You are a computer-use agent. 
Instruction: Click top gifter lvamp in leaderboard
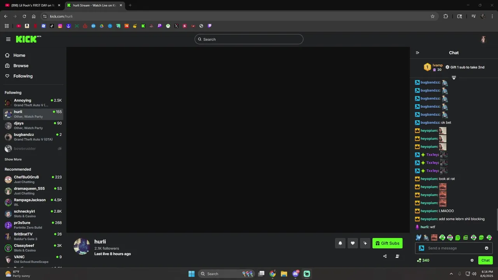pyautogui.click(x=433, y=67)
